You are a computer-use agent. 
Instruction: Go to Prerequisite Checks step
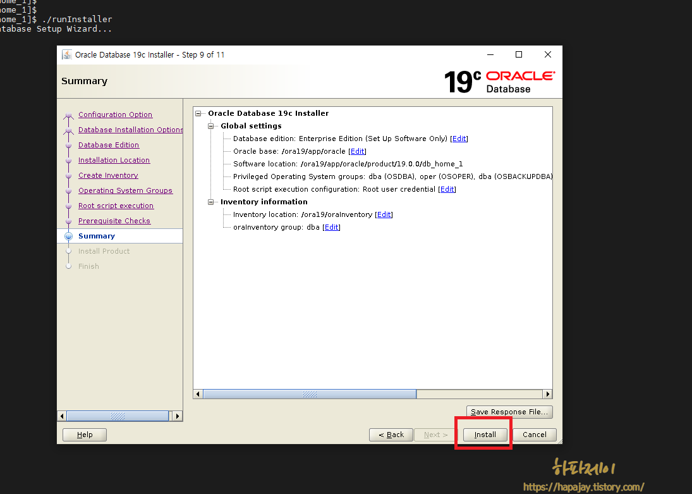pos(114,221)
